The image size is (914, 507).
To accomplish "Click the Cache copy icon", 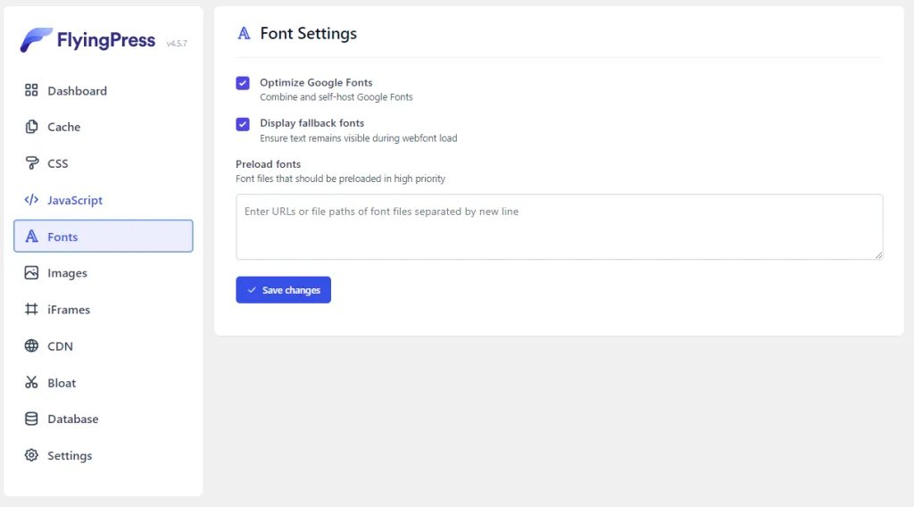I will coord(31,127).
